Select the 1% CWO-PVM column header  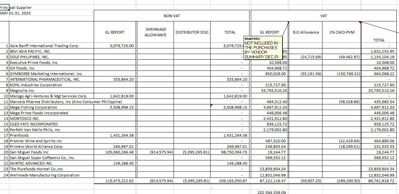[342, 32]
